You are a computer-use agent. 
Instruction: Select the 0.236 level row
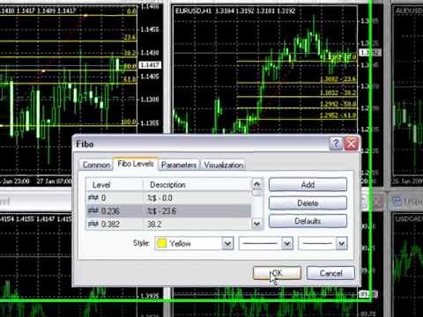pos(168,210)
